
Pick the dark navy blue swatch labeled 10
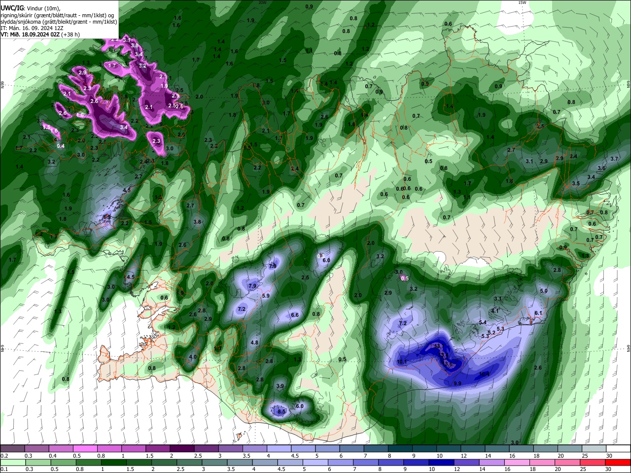tap(441, 462)
